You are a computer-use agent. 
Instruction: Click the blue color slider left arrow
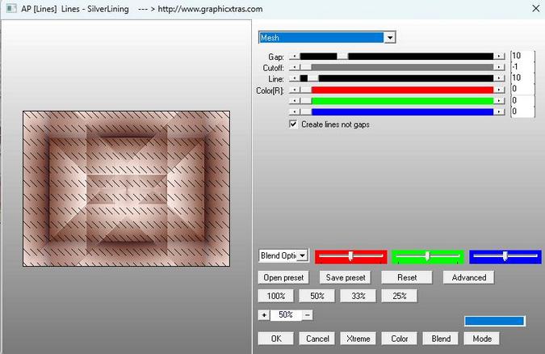[294, 112]
